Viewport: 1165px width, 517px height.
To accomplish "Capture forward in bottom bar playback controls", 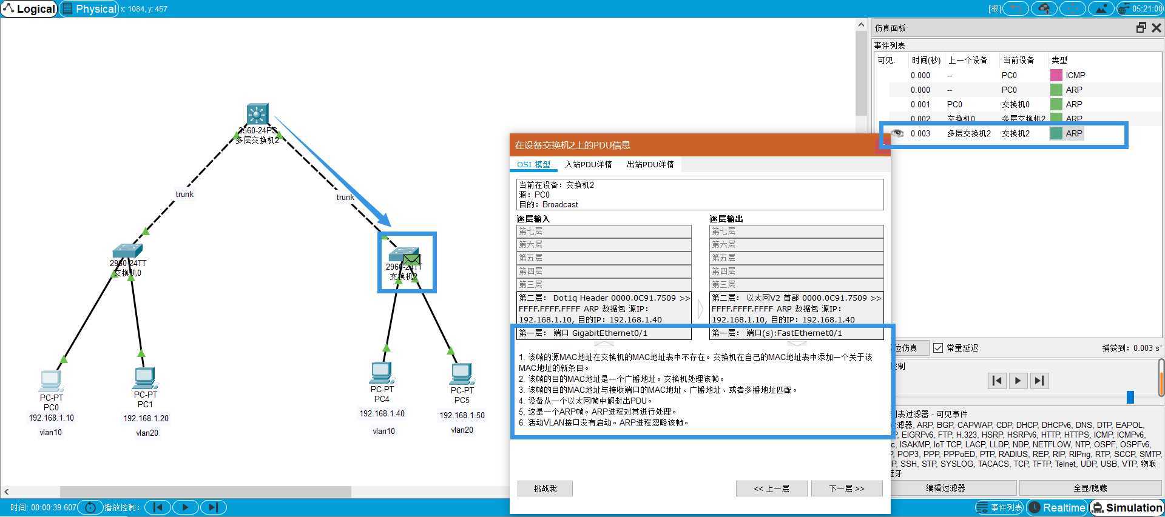I will [x=214, y=507].
